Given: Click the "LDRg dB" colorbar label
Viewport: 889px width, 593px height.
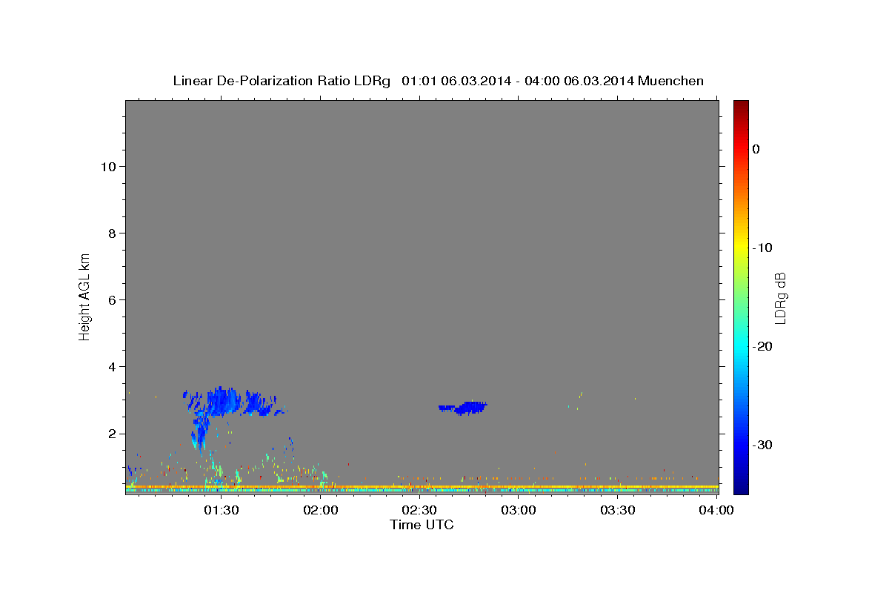Looking at the screenshot, I should (x=780, y=296).
